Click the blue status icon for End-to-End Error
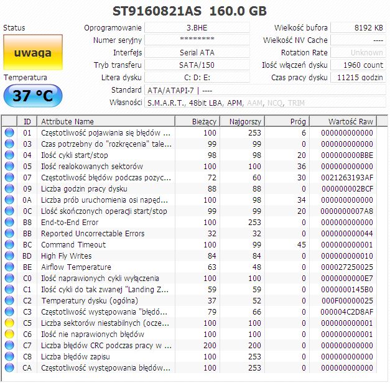 point(9,222)
